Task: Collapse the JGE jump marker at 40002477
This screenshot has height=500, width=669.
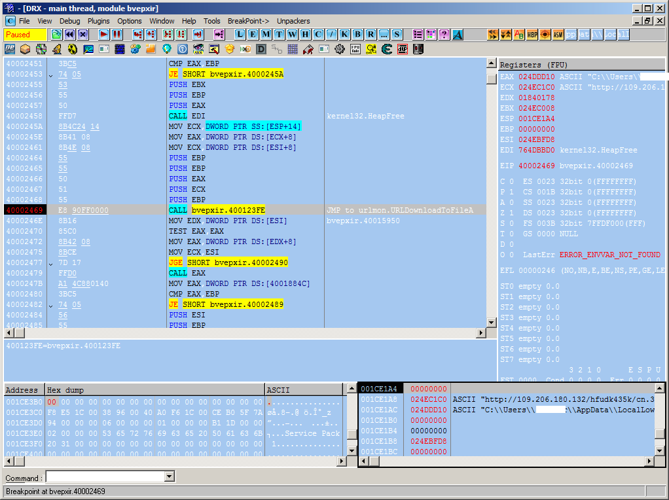Action: (51, 262)
